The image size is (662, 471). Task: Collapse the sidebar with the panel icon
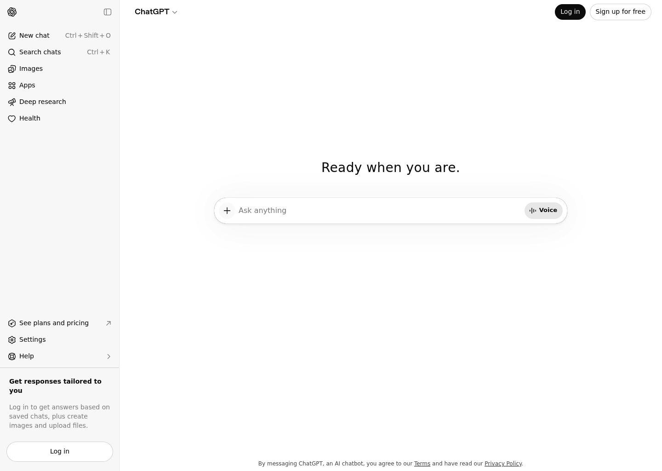point(108,12)
